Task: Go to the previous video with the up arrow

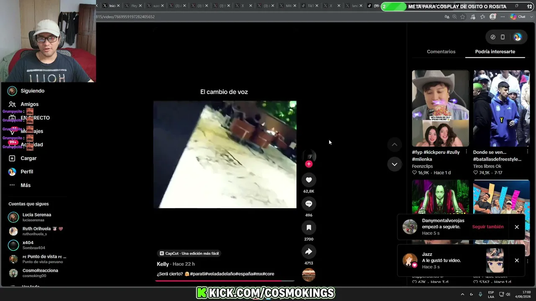Action: 394,145
